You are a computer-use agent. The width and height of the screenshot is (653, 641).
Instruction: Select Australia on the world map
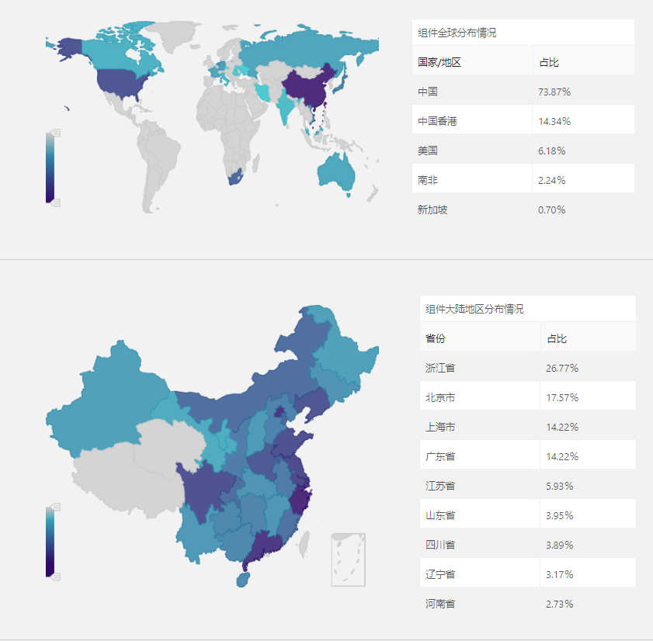coord(335,172)
